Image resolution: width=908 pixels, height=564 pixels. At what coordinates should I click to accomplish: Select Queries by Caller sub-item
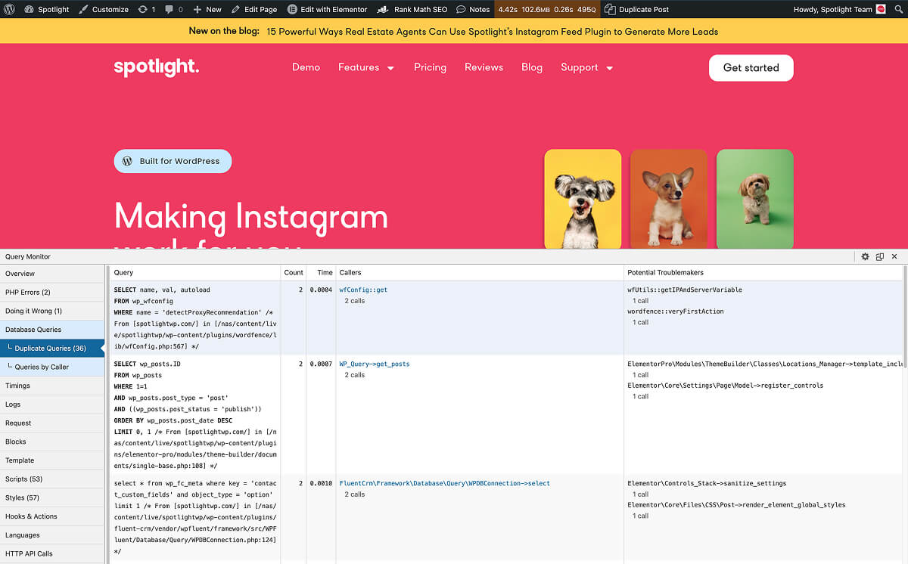tap(52, 367)
